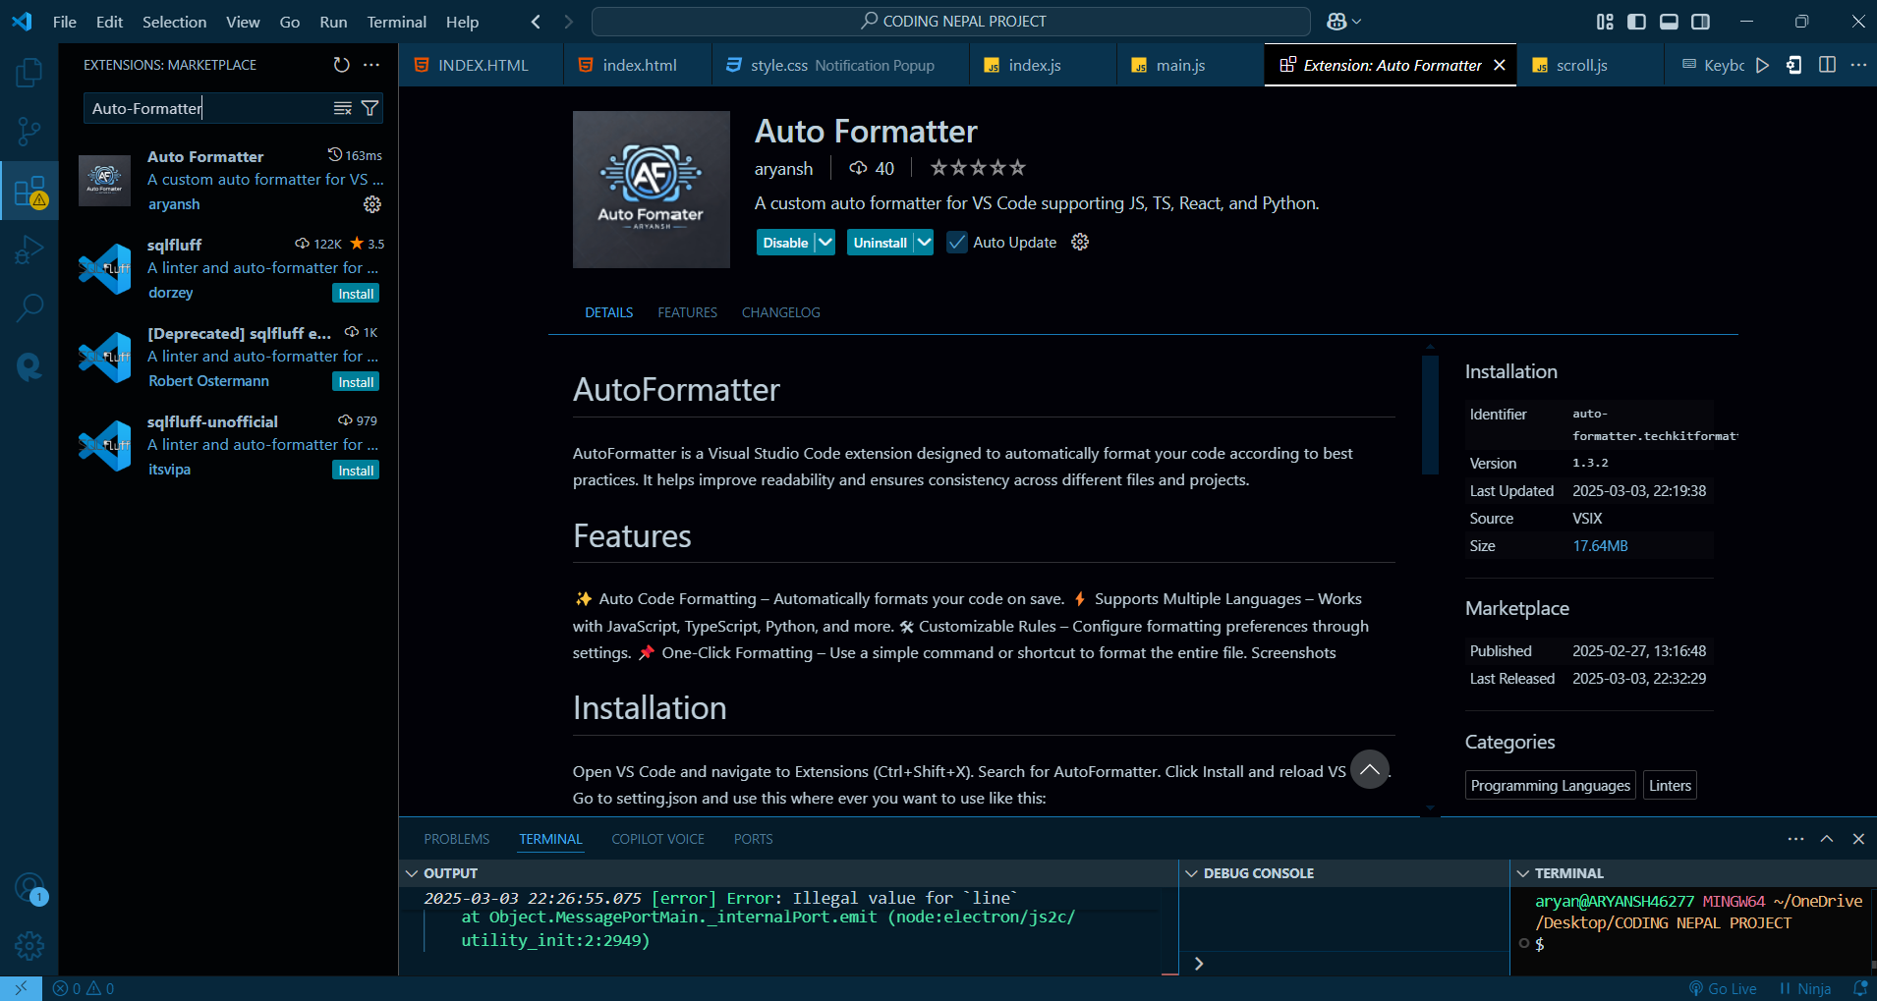Open extension settings gear beside Auto Update
The width and height of the screenshot is (1877, 1001).
pos(1080,242)
